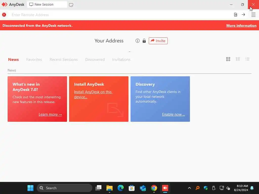Click the Enter Remote Address field
Viewport: 259px width, 194px height.
(121, 15)
